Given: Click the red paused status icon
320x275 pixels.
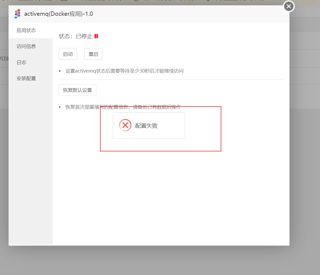Looking at the screenshot, I should click(96, 36).
